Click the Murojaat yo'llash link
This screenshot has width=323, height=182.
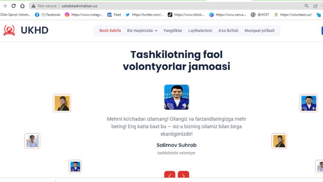click(x=260, y=31)
